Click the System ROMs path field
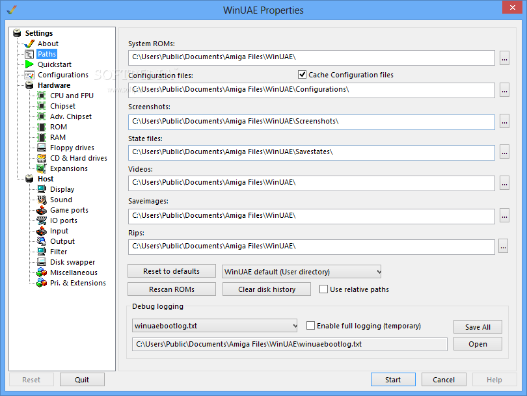The width and height of the screenshot is (527, 396). 311,58
